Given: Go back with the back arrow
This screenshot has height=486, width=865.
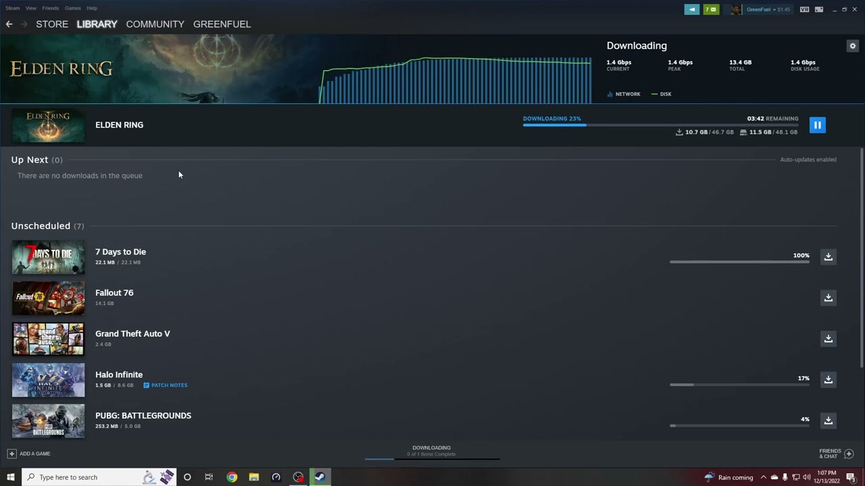Looking at the screenshot, I should pyautogui.click(x=9, y=24).
